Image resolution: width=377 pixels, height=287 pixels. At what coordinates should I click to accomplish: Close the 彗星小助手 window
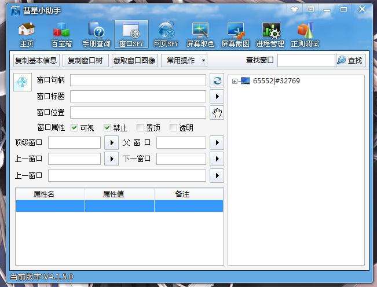362,9
